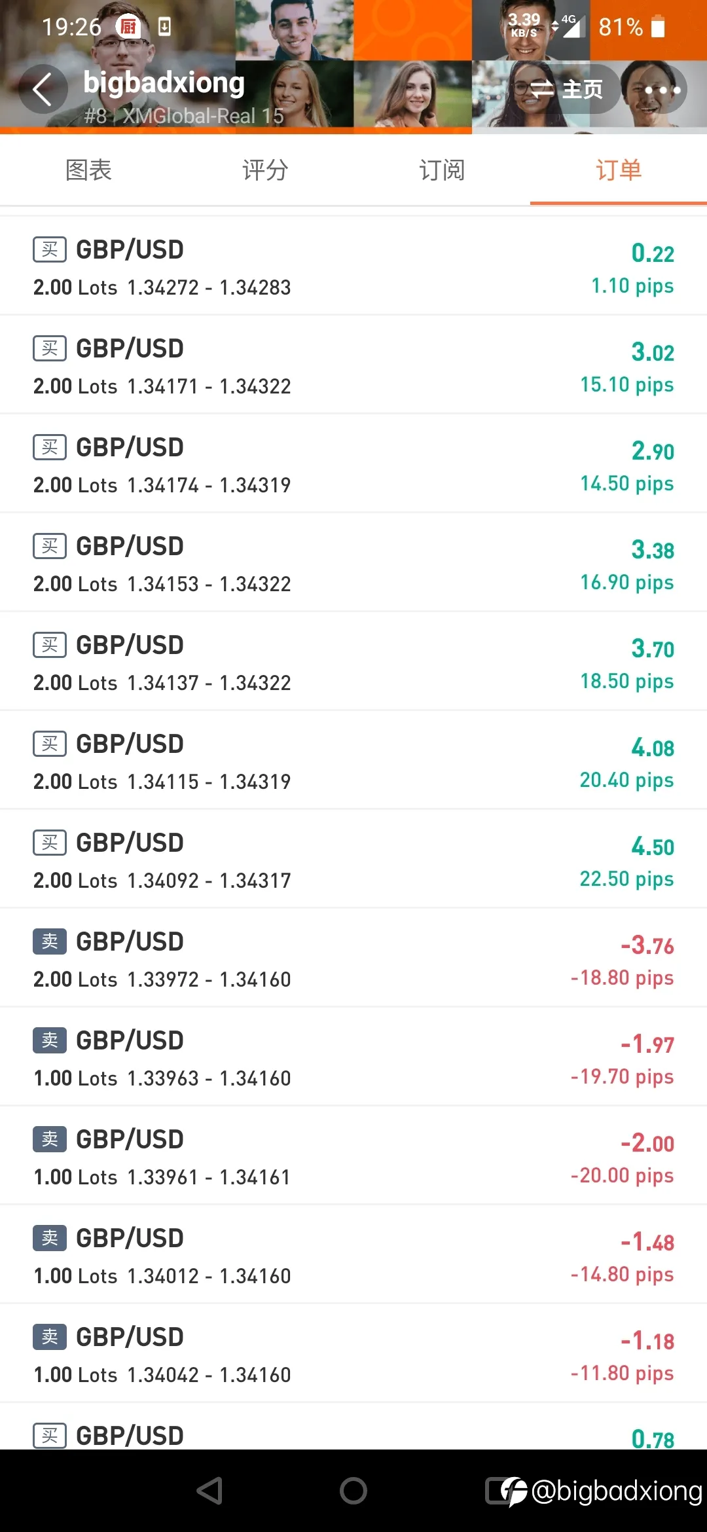Tap the Android back navigation triangle
Image resolution: width=707 pixels, height=1532 pixels.
point(210,1491)
